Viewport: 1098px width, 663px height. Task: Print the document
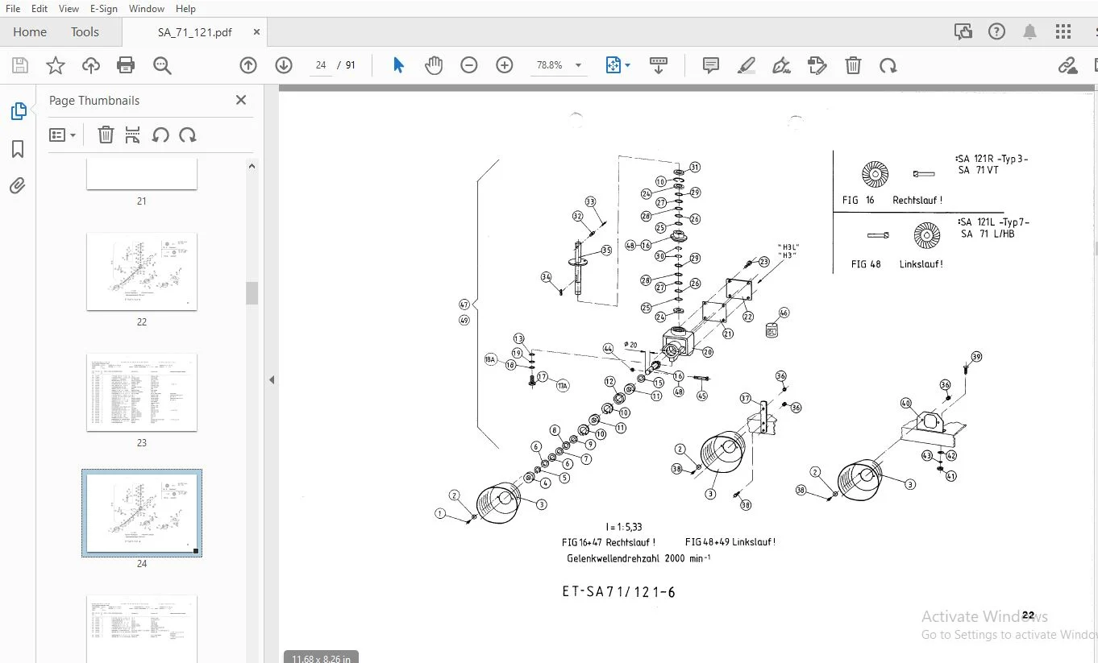click(x=126, y=66)
